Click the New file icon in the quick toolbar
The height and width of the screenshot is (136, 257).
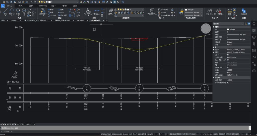click(4, 2)
